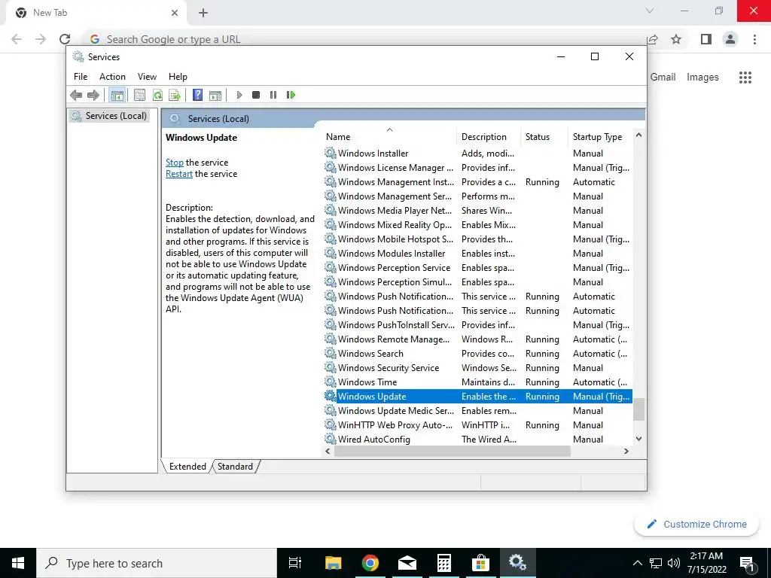Click the Restart the service link

[179, 174]
